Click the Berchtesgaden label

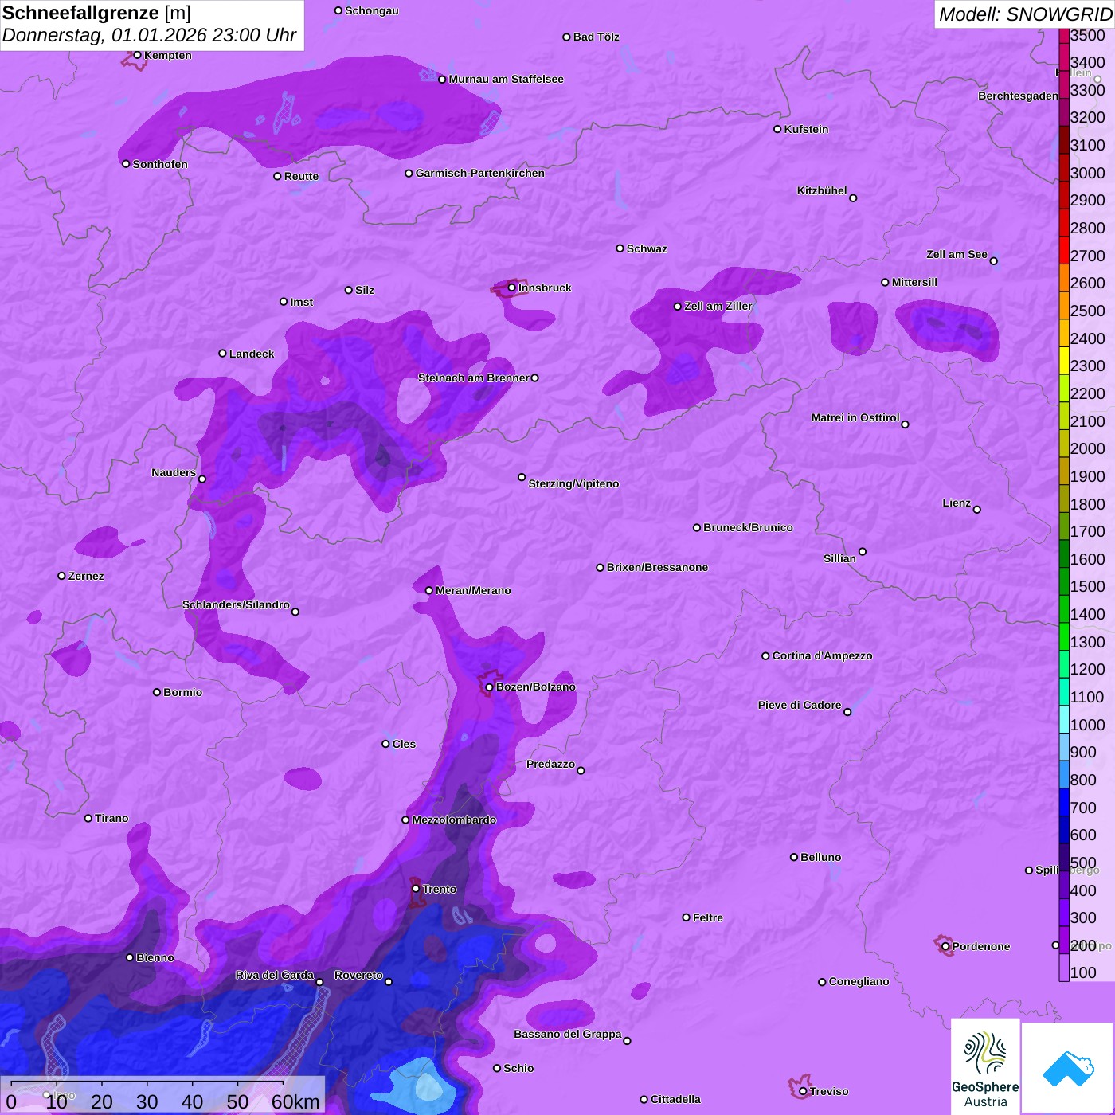click(1018, 96)
